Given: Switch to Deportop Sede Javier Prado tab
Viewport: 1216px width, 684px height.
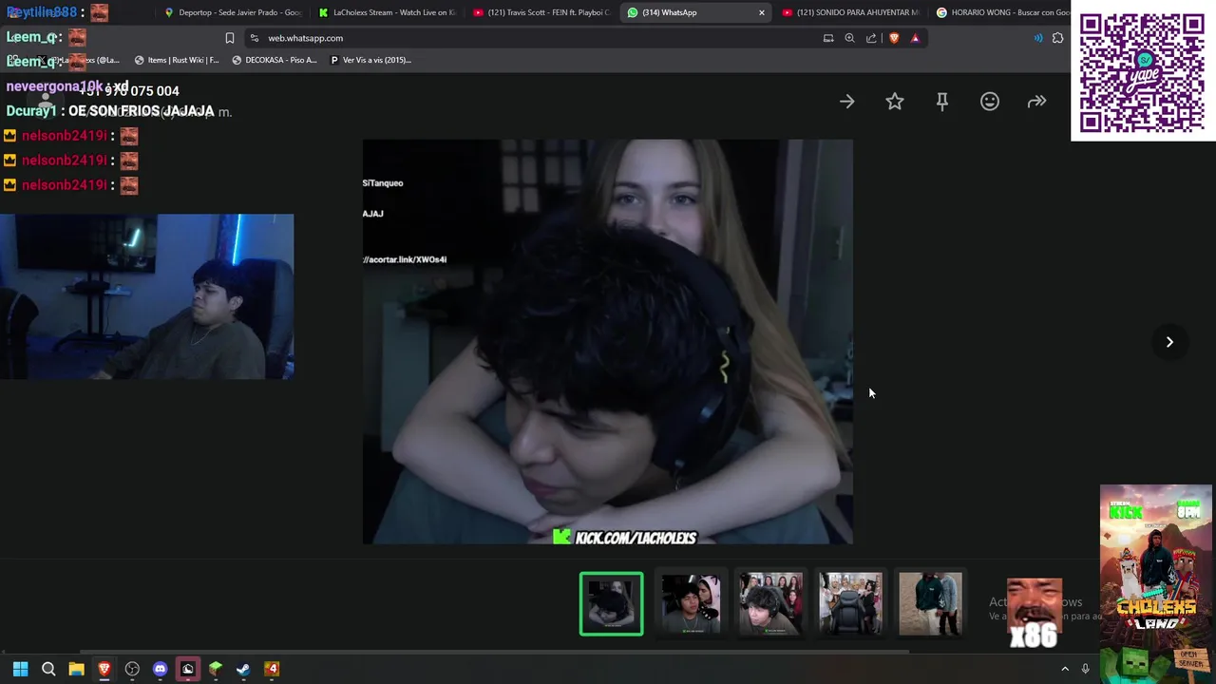Looking at the screenshot, I should click(233, 12).
